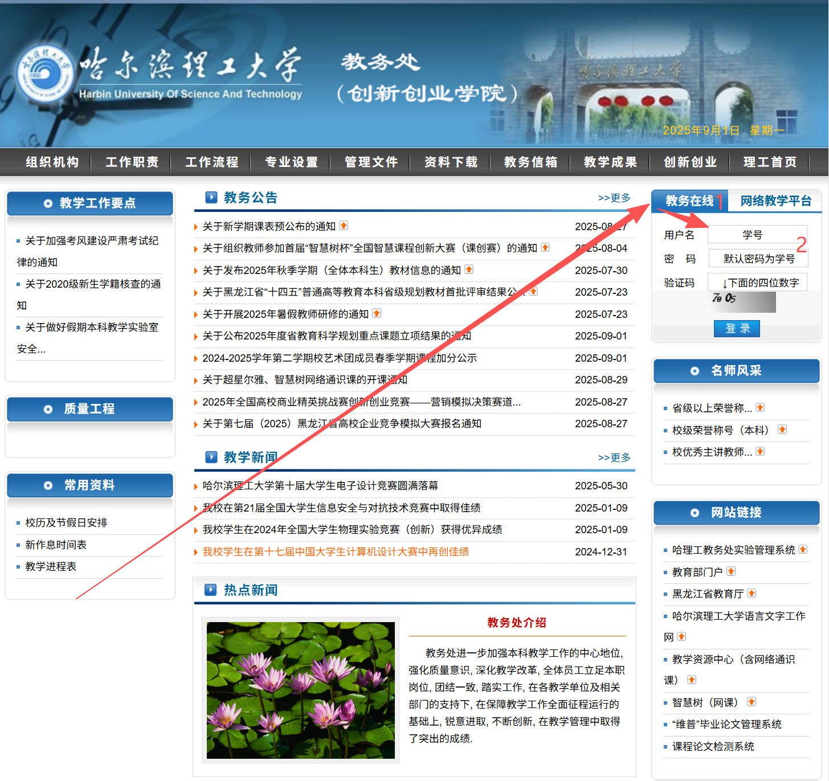Switch to the 网络教学平台 tab

pyautogui.click(x=775, y=201)
